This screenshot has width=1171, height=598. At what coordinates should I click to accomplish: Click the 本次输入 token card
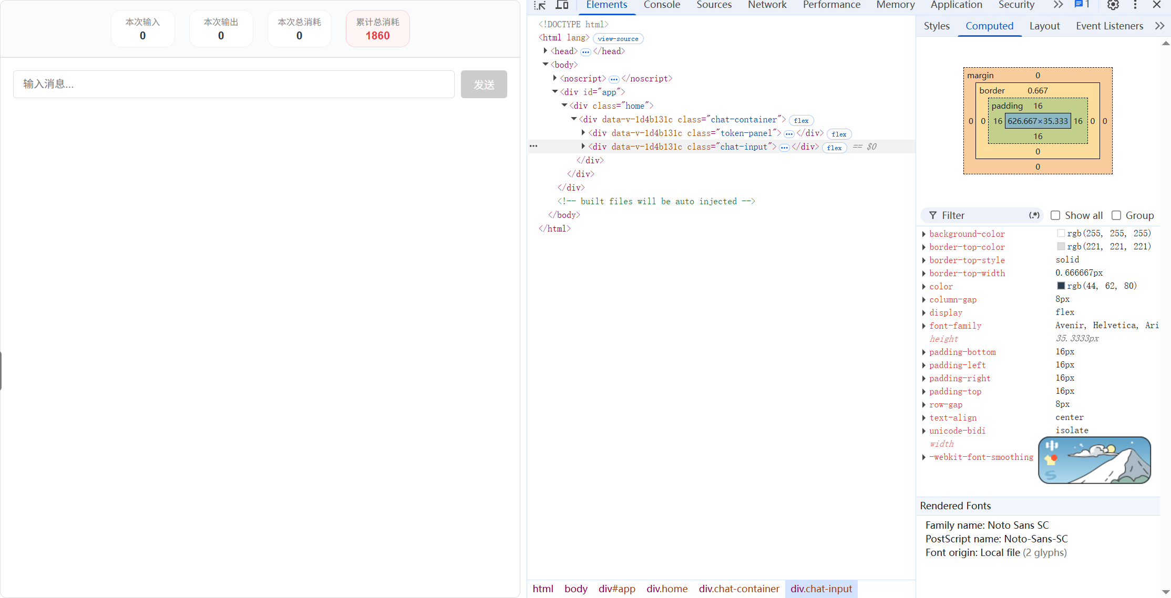143,29
